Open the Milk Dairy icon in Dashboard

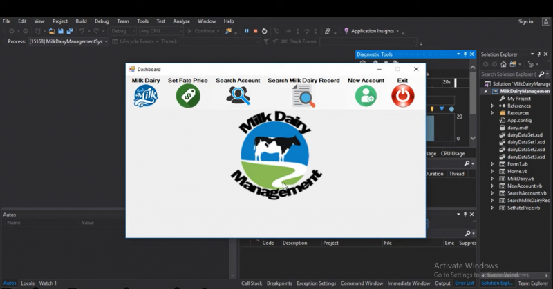coord(146,96)
